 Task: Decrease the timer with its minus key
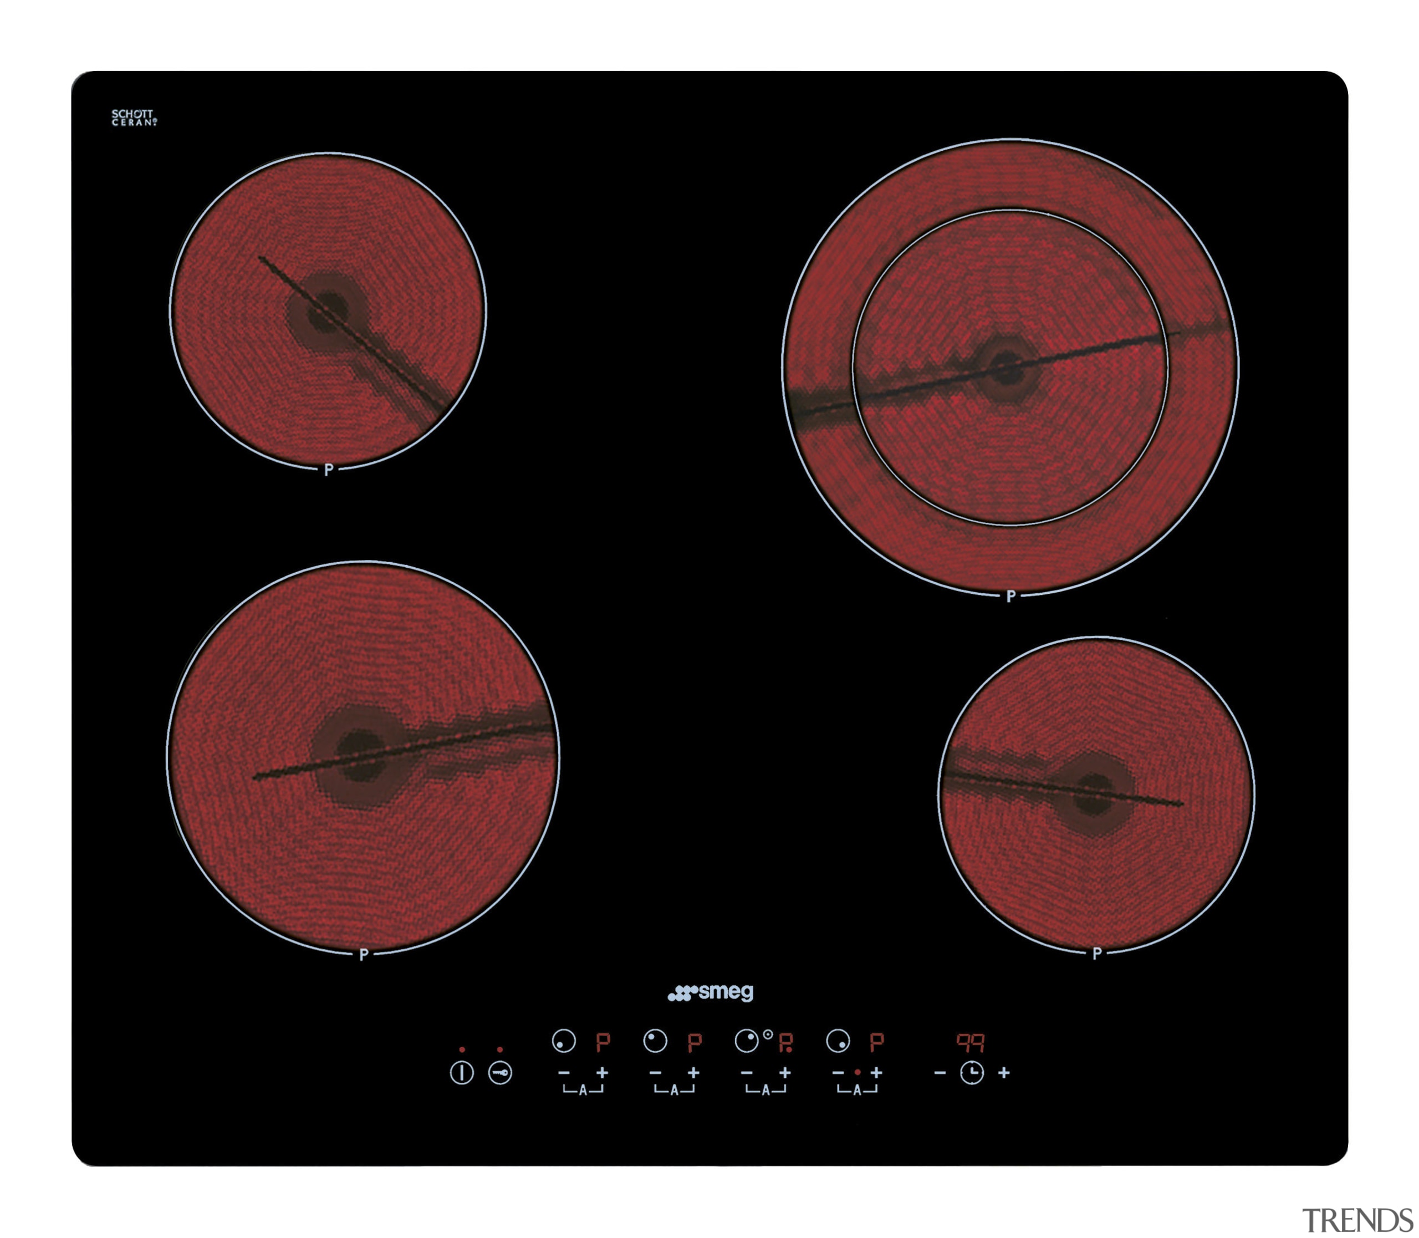940,1073
